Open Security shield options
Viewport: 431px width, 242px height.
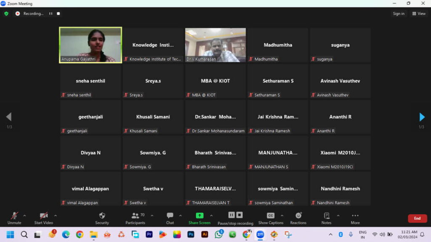click(x=102, y=218)
